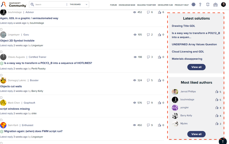Open the PRODUCT HELP menu
This screenshot has height=144, width=229.
181,5
